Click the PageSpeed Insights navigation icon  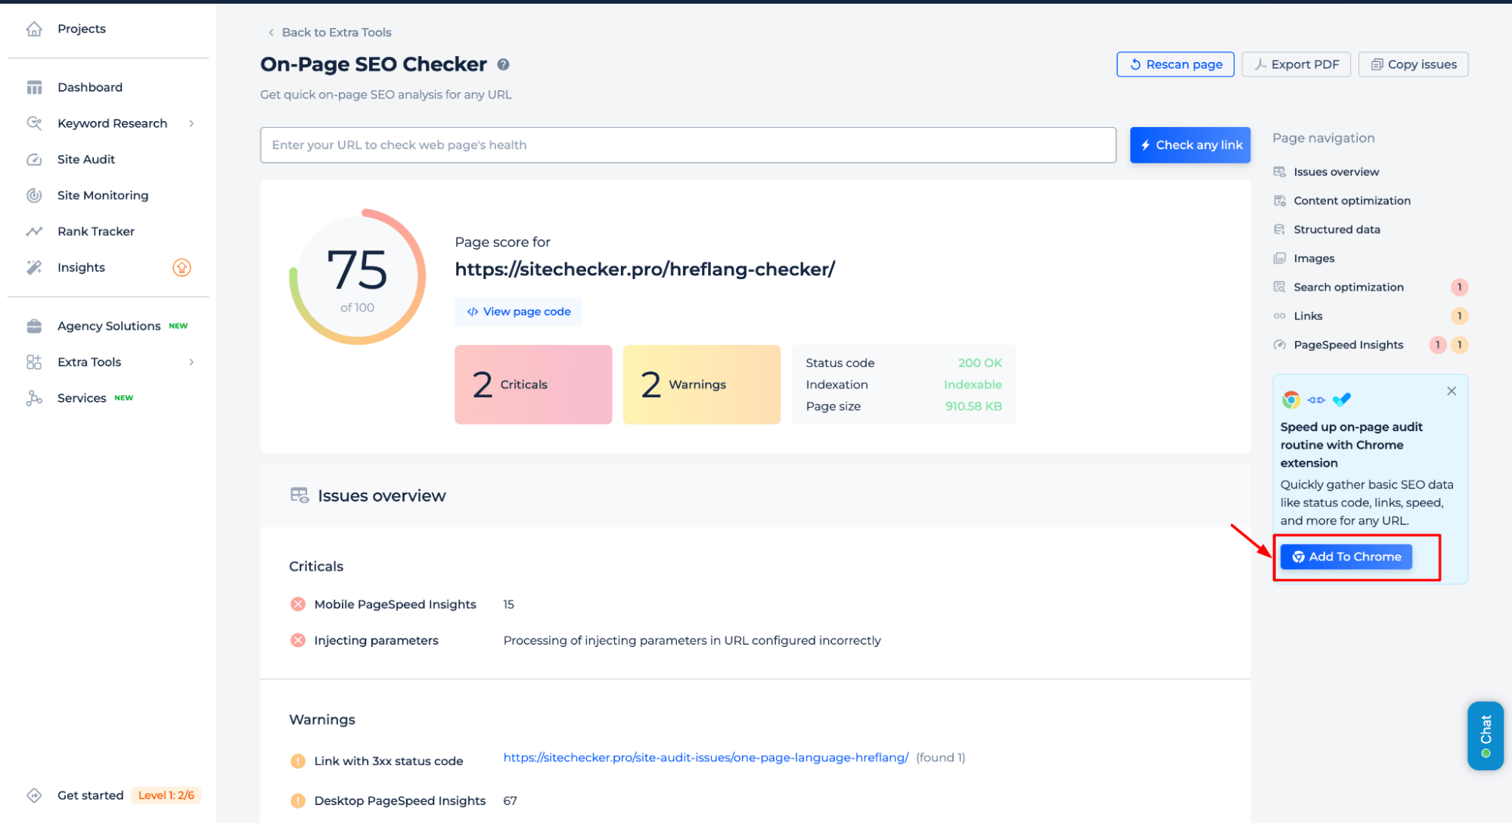[x=1279, y=345]
